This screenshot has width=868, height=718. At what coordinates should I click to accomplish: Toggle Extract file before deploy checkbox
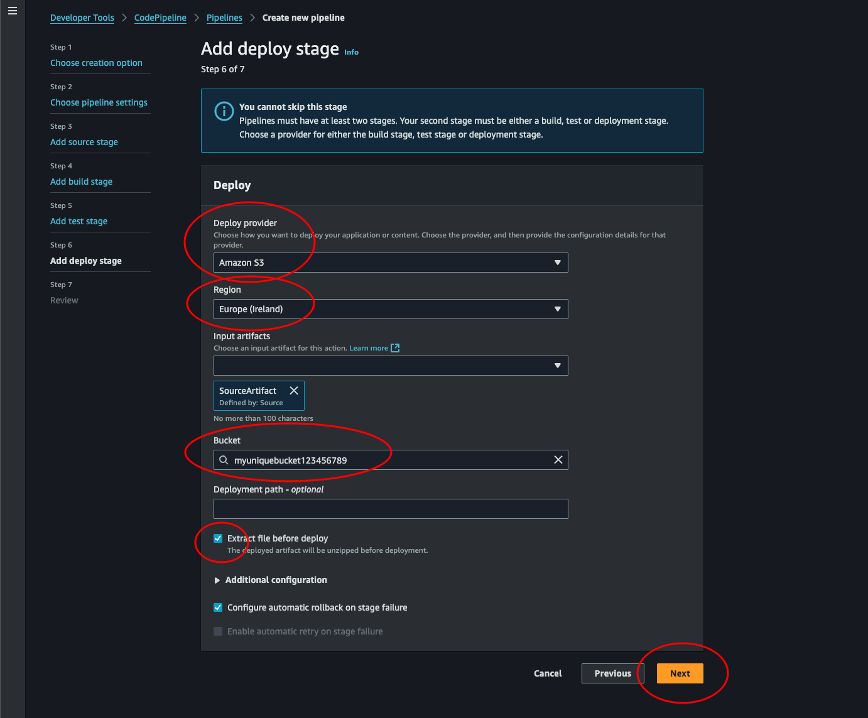click(x=218, y=538)
